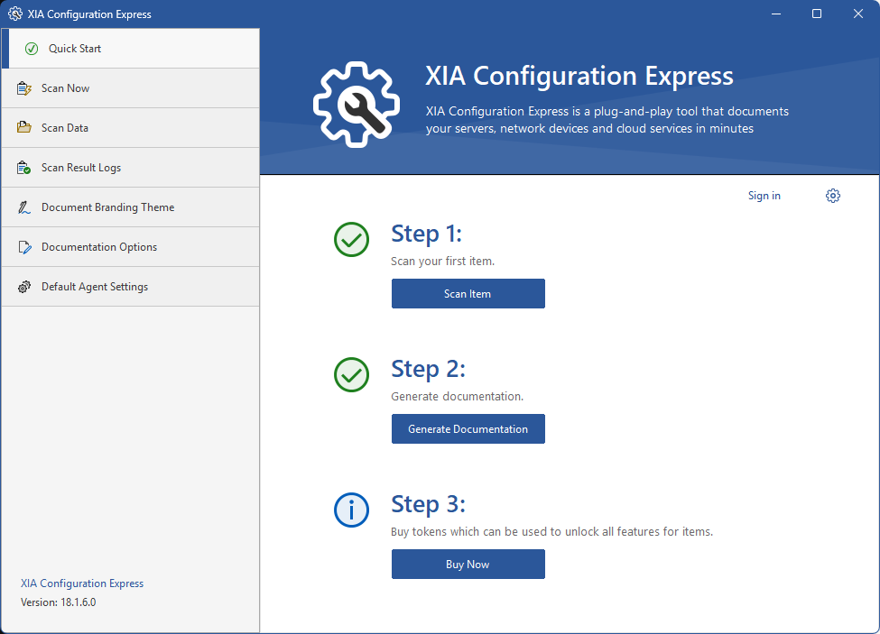
Task: Open the XIA Configuration Express footer link
Action: coord(82,583)
